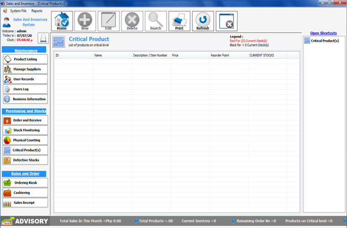Click the Delete X icon

click(132, 21)
